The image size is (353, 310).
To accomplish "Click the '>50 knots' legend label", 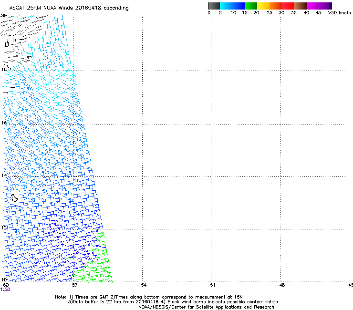I will click(x=339, y=13).
